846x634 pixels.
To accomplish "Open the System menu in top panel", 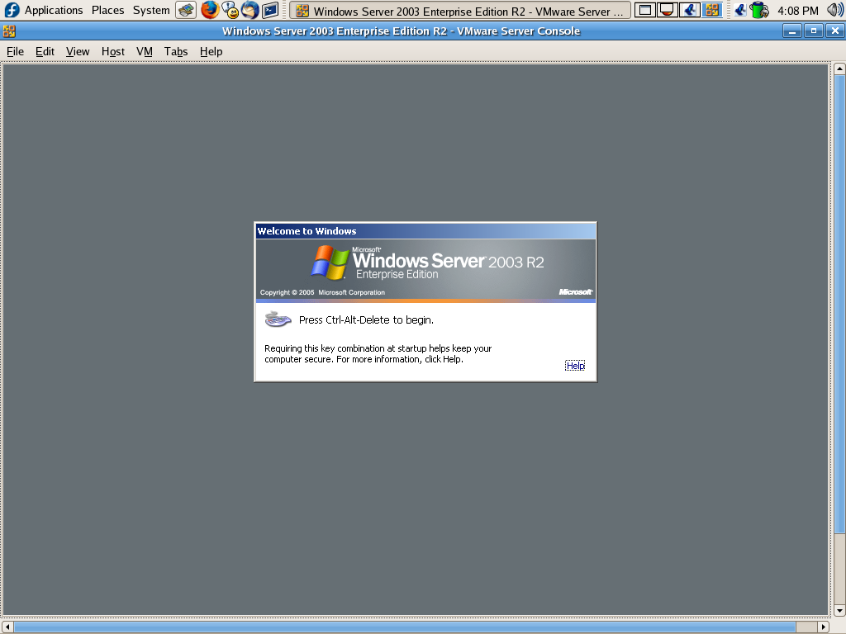I will click(x=151, y=10).
